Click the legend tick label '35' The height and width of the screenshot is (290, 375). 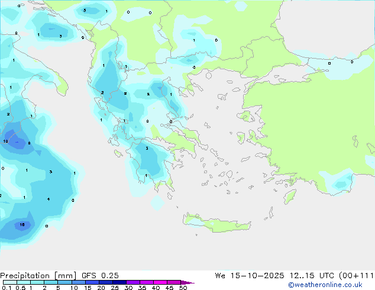(142, 288)
